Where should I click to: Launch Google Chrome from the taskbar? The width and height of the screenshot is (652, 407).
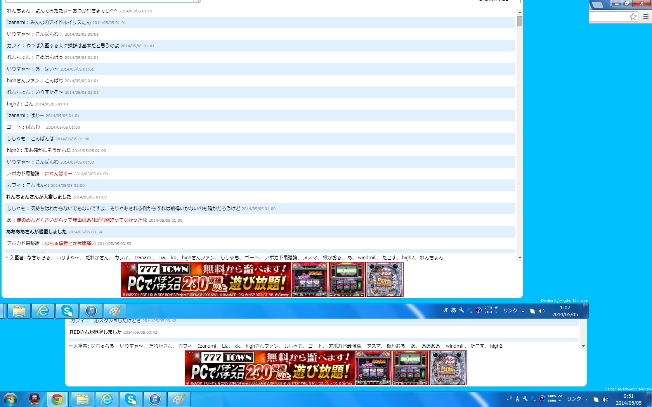(57, 399)
